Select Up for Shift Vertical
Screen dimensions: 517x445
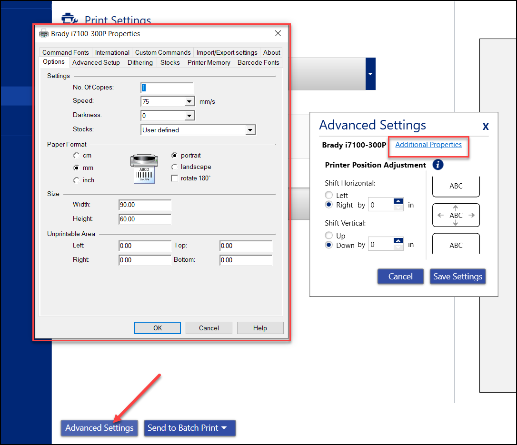(x=329, y=236)
